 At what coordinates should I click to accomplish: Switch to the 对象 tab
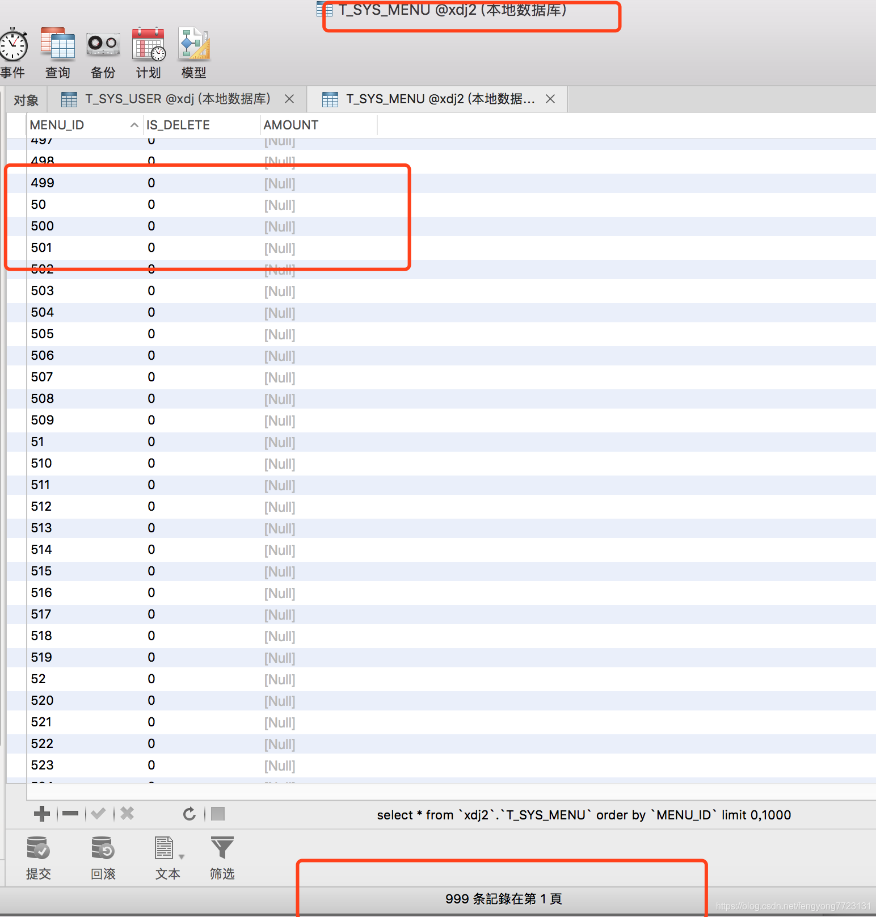click(x=26, y=100)
